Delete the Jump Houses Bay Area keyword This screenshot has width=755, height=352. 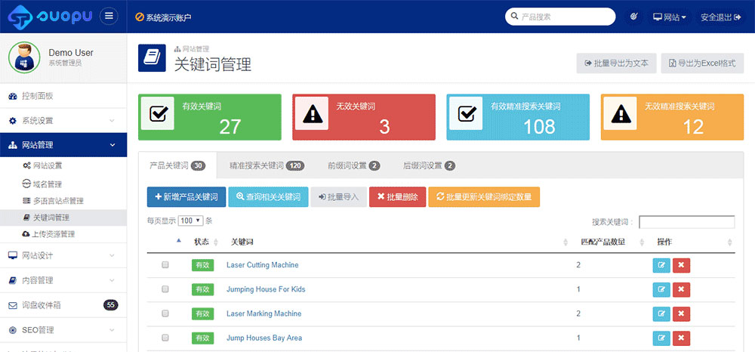click(x=680, y=338)
